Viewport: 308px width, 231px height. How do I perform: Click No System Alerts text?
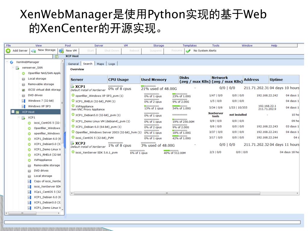pos(205,51)
